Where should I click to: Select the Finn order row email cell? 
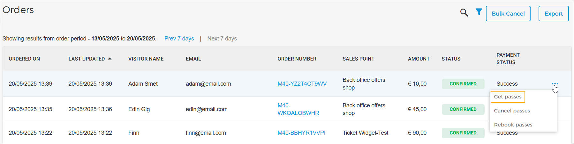point(206,133)
